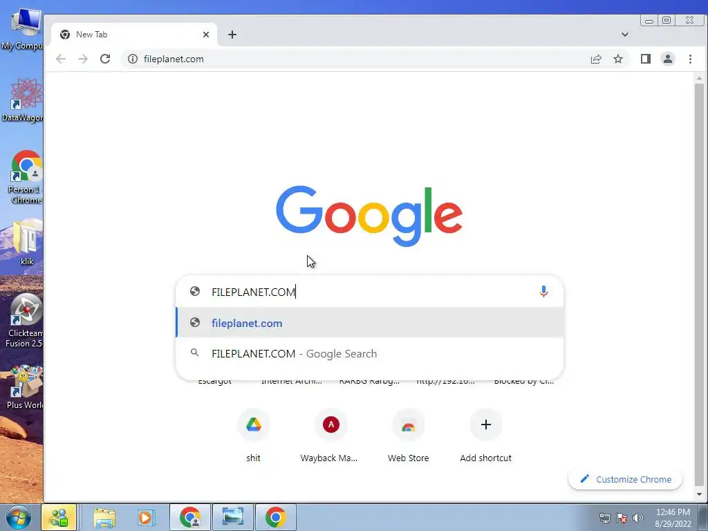Select the New Tab tab

(x=133, y=35)
